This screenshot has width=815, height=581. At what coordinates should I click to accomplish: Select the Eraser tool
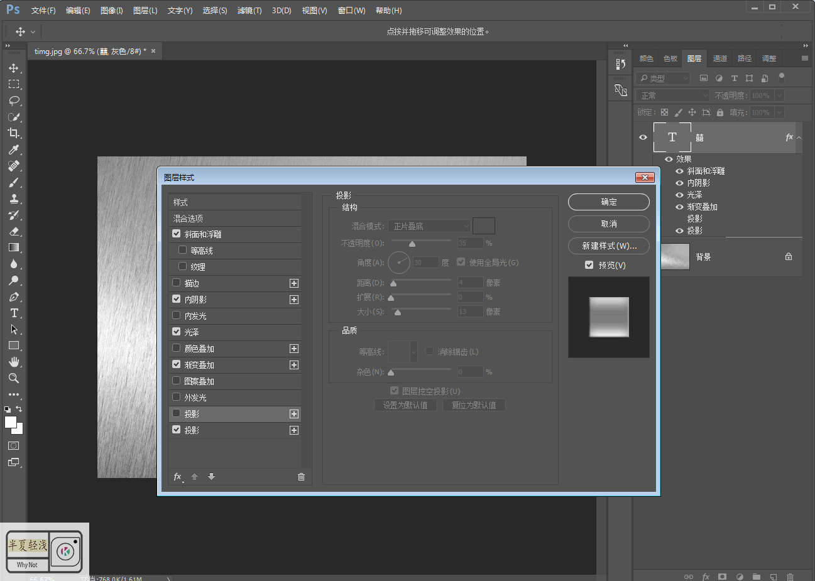pyautogui.click(x=14, y=231)
